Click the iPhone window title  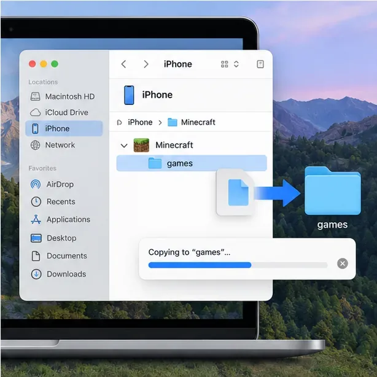coord(177,64)
